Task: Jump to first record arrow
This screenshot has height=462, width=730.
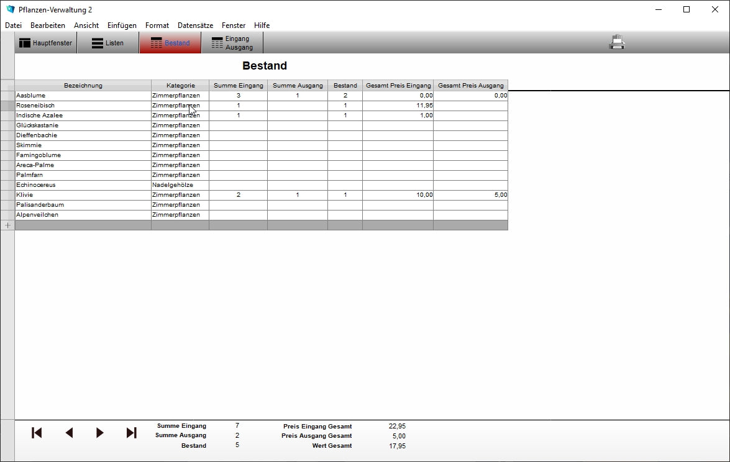Action: click(x=37, y=433)
